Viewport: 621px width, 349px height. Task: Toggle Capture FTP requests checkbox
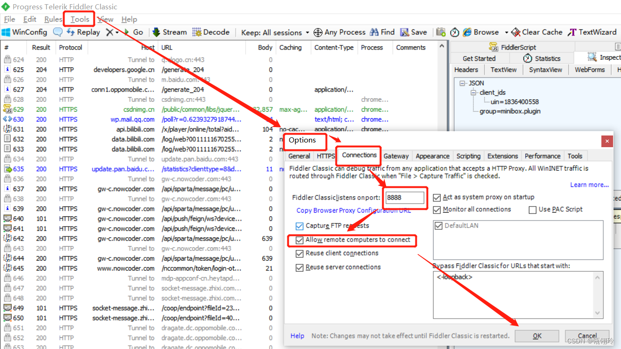pyautogui.click(x=300, y=226)
